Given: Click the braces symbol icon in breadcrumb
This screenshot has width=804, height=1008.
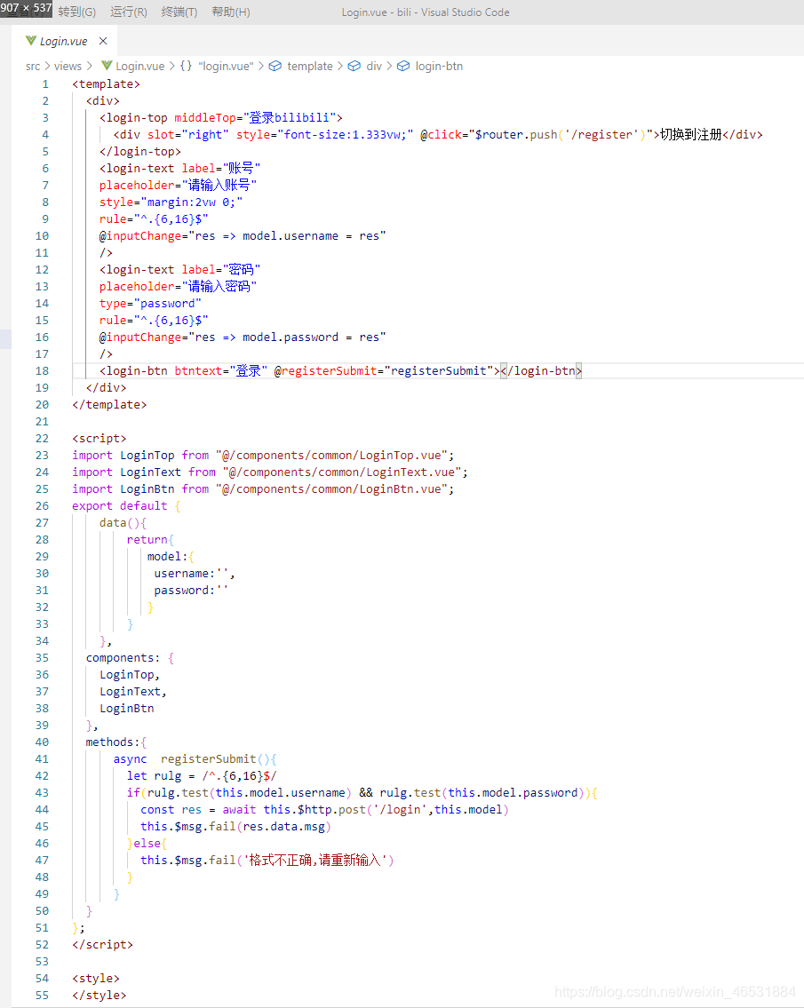Looking at the screenshot, I should coord(186,66).
